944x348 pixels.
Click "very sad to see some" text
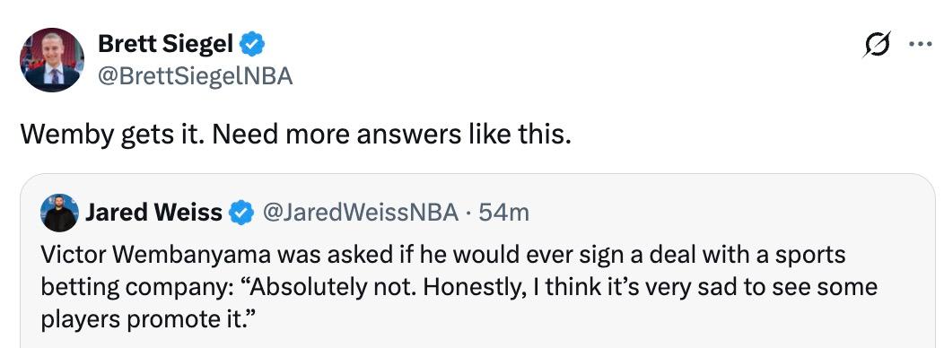tap(730, 288)
